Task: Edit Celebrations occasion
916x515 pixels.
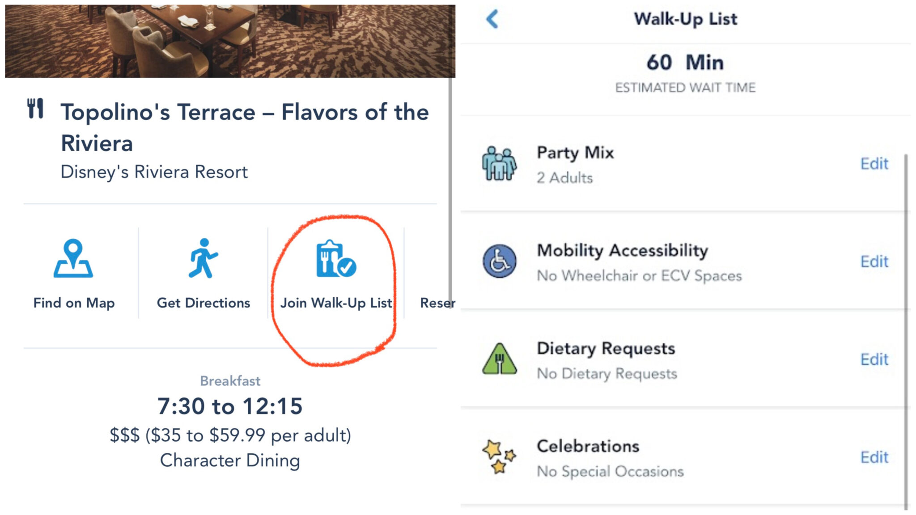Action: click(x=874, y=457)
